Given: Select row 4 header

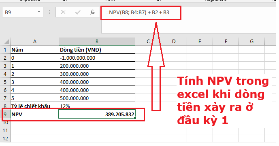Looking at the screenshot, I should pyautogui.click(x=5, y=74).
